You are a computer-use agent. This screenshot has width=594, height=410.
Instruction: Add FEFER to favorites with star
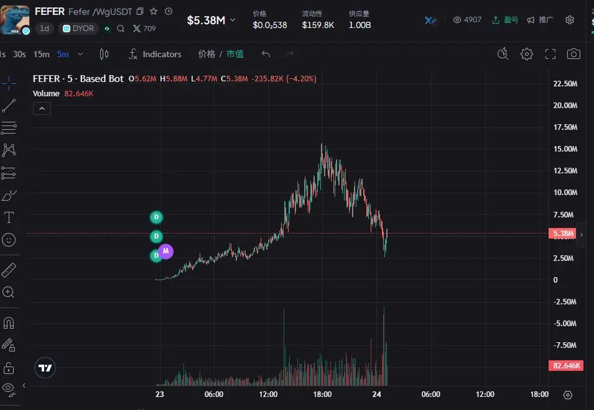pyautogui.click(x=154, y=11)
